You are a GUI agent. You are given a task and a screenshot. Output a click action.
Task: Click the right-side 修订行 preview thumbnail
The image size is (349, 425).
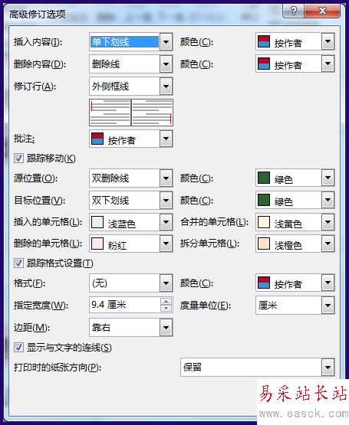click(x=152, y=113)
